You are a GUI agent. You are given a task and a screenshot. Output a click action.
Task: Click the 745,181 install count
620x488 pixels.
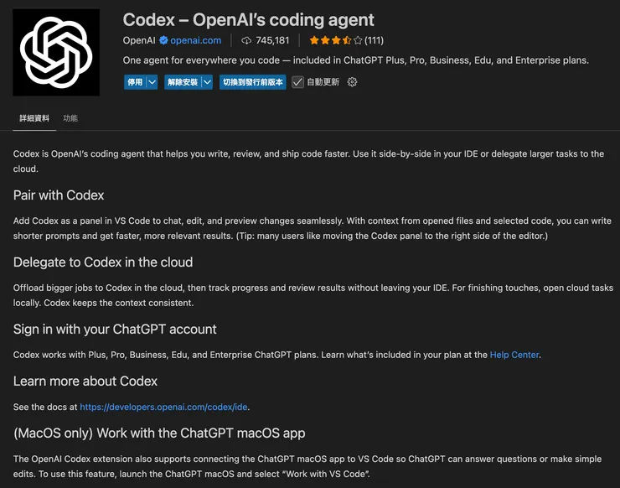pos(272,40)
